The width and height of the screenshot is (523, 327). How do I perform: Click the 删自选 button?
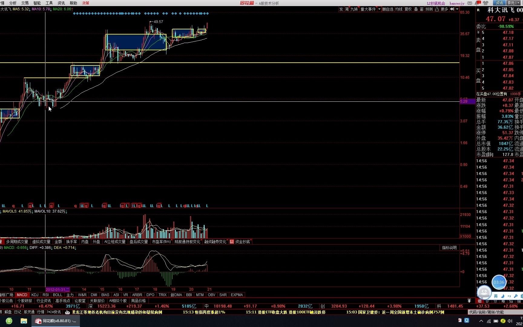click(x=388, y=9)
